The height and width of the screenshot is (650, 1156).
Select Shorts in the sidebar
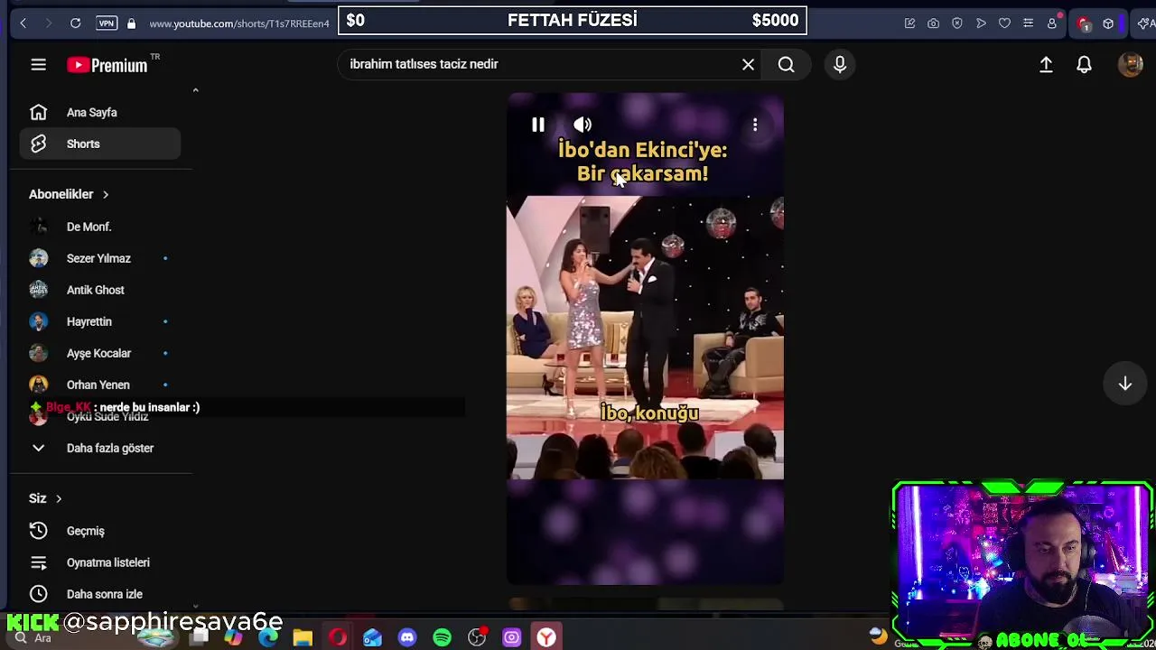[x=99, y=144]
